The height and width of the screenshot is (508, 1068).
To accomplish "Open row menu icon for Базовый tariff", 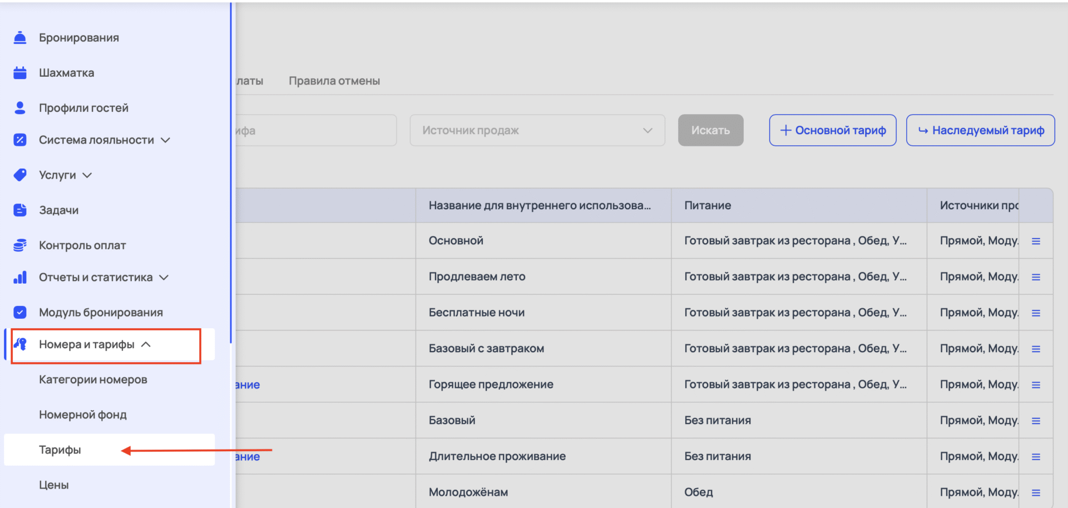I will (1036, 421).
